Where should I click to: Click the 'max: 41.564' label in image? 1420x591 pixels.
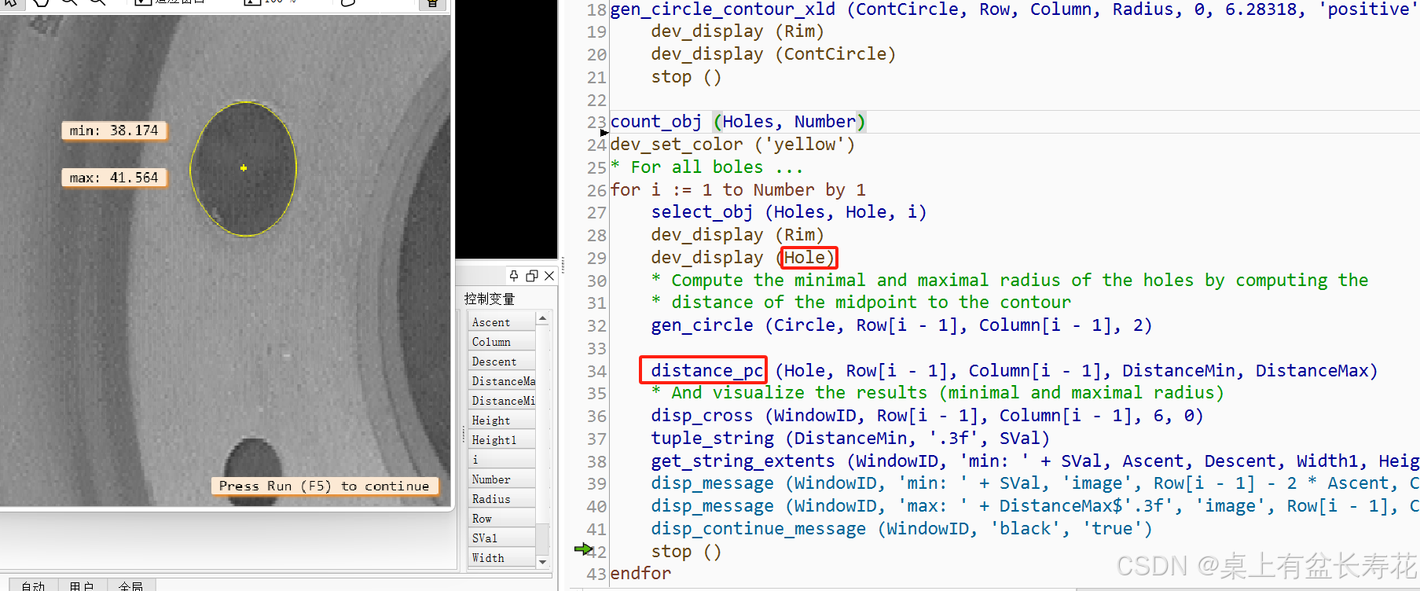pos(114,178)
